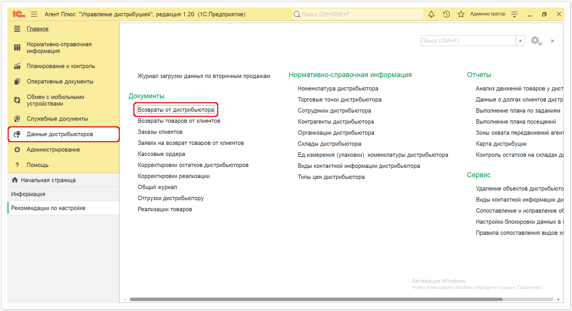Viewport: 572px width, 311px height.
Task: Open Общий журнал
Action: 157,187
